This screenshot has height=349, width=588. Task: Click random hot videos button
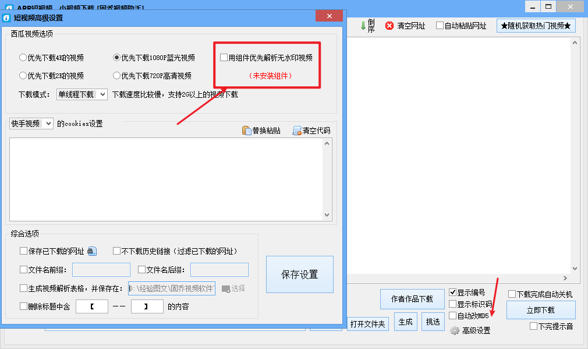click(x=536, y=26)
